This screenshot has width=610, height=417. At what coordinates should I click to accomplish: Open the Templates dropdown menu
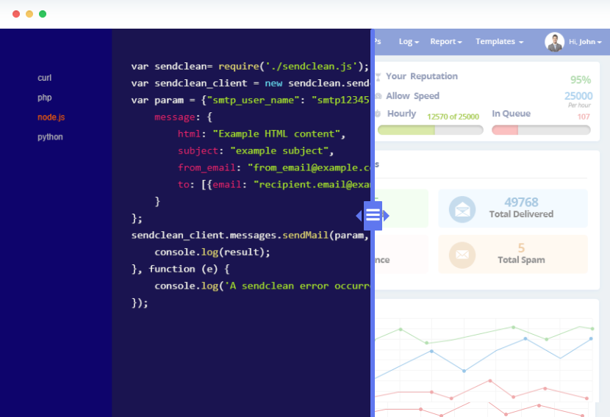(499, 42)
